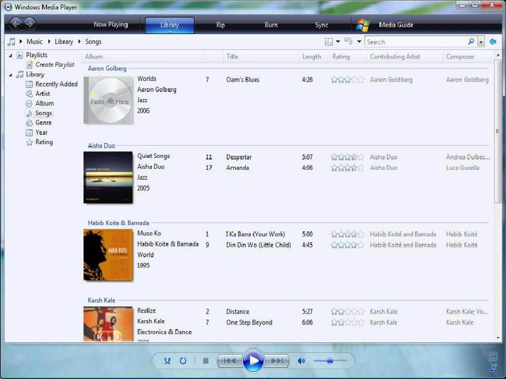The image size is (506, 379).
Task: Sort by the Contributing Artist column header
Action: pyautogui.click(x=405, y=57)
